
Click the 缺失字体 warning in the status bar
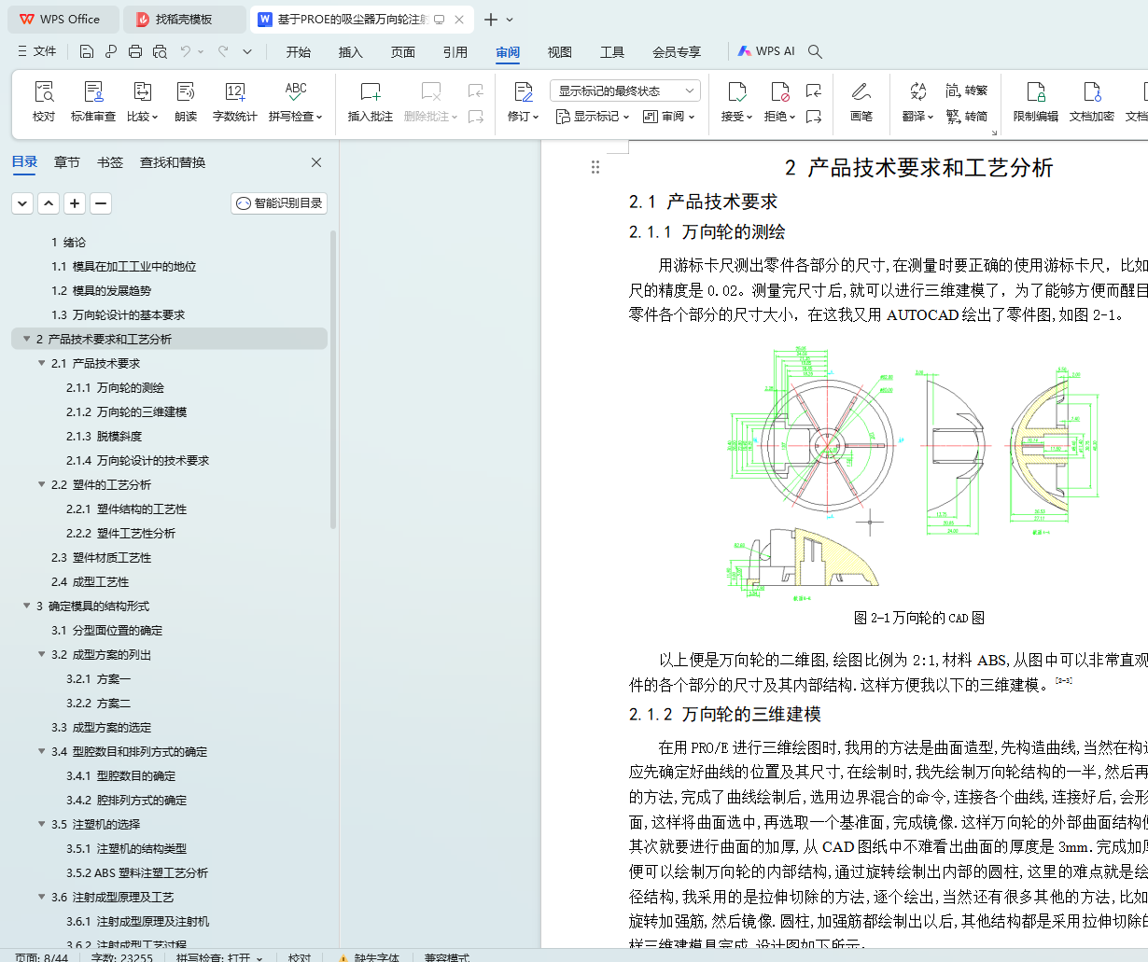point(370,957)
